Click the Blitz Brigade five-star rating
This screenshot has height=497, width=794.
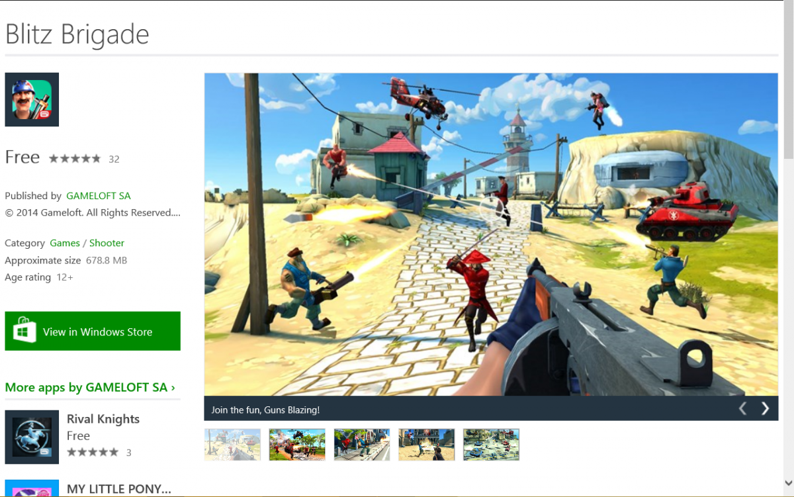coord(75,159)
